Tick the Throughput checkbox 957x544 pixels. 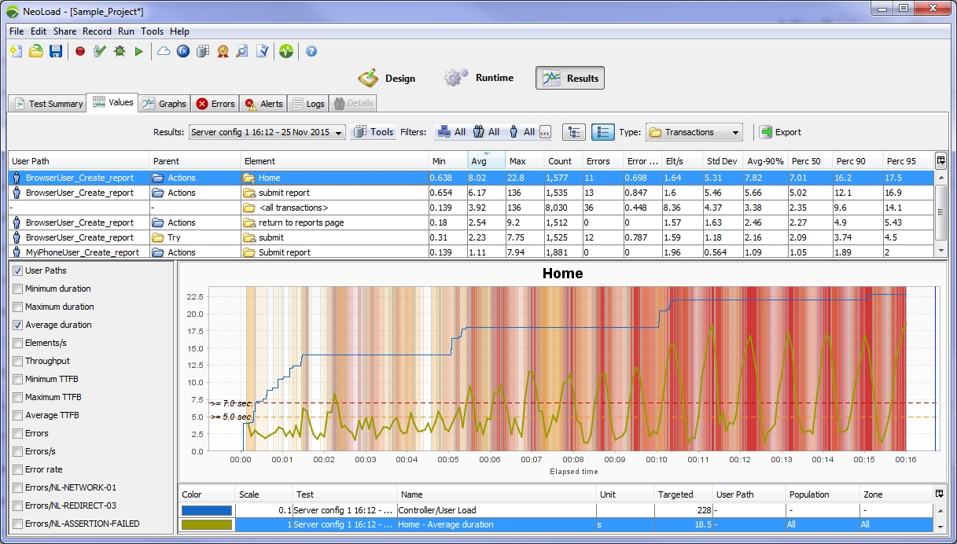(x=18, y=361)
